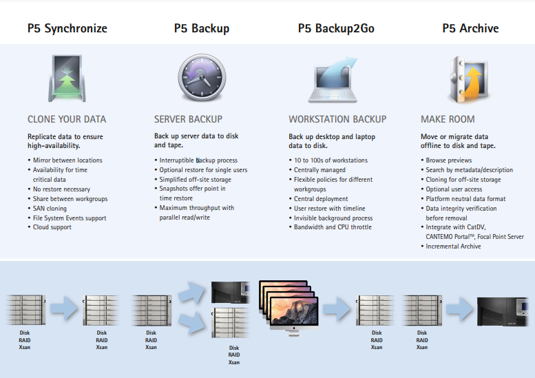Click 'Replicate data to ensure high-availability.' text
This screenshot has width=535, height=378.
tap(65, 141)
